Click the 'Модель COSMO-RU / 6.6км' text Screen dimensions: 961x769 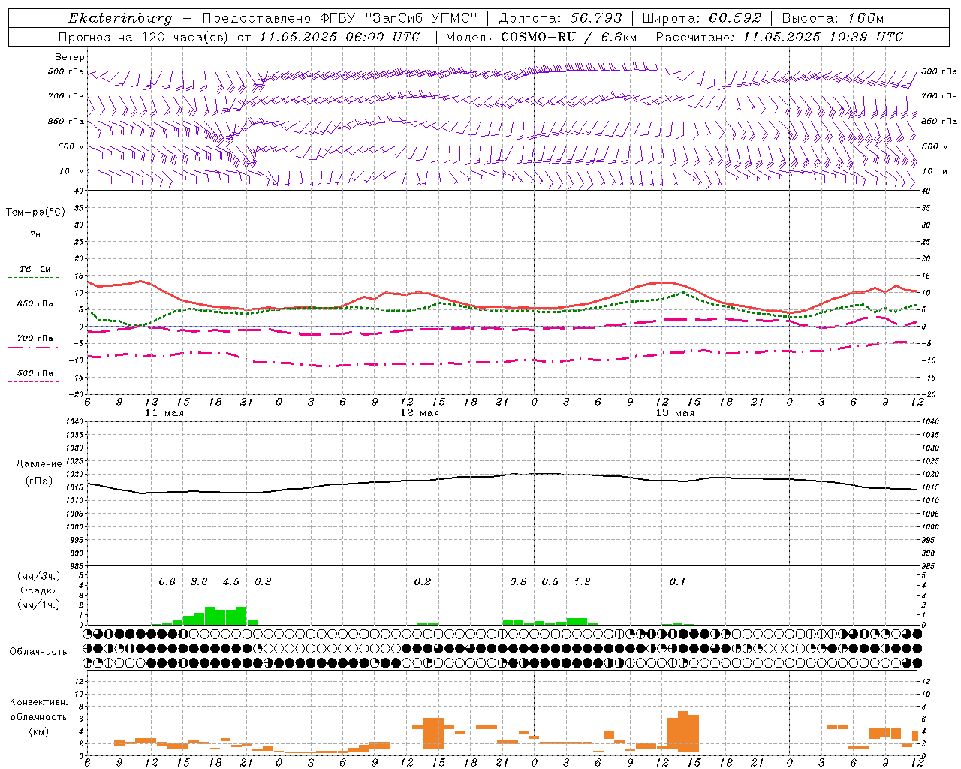pos(541,37)
